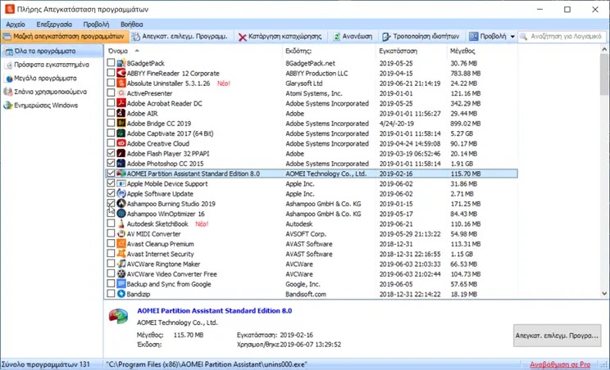Viewport: 610px width, 370px height.
Task: Select Σπάνια χρησιμοποιούμενα category
Action: pos(46,92)
